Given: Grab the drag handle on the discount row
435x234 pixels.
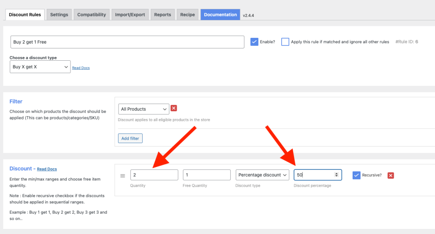Looking at the screenshot, I should click(123, 175).
